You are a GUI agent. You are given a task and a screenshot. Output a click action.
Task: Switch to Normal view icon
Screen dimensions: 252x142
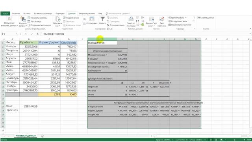coord(211,140)
